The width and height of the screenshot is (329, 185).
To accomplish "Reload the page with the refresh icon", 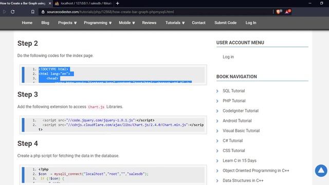I will coord(12,12).
